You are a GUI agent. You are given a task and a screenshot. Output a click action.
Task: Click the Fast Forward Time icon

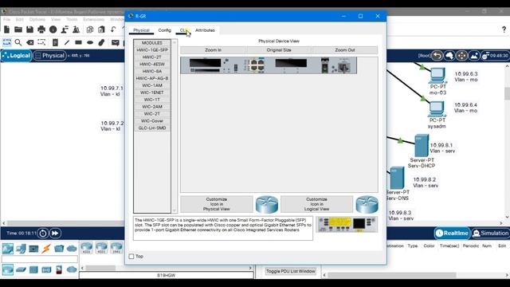tap(55, 233)
